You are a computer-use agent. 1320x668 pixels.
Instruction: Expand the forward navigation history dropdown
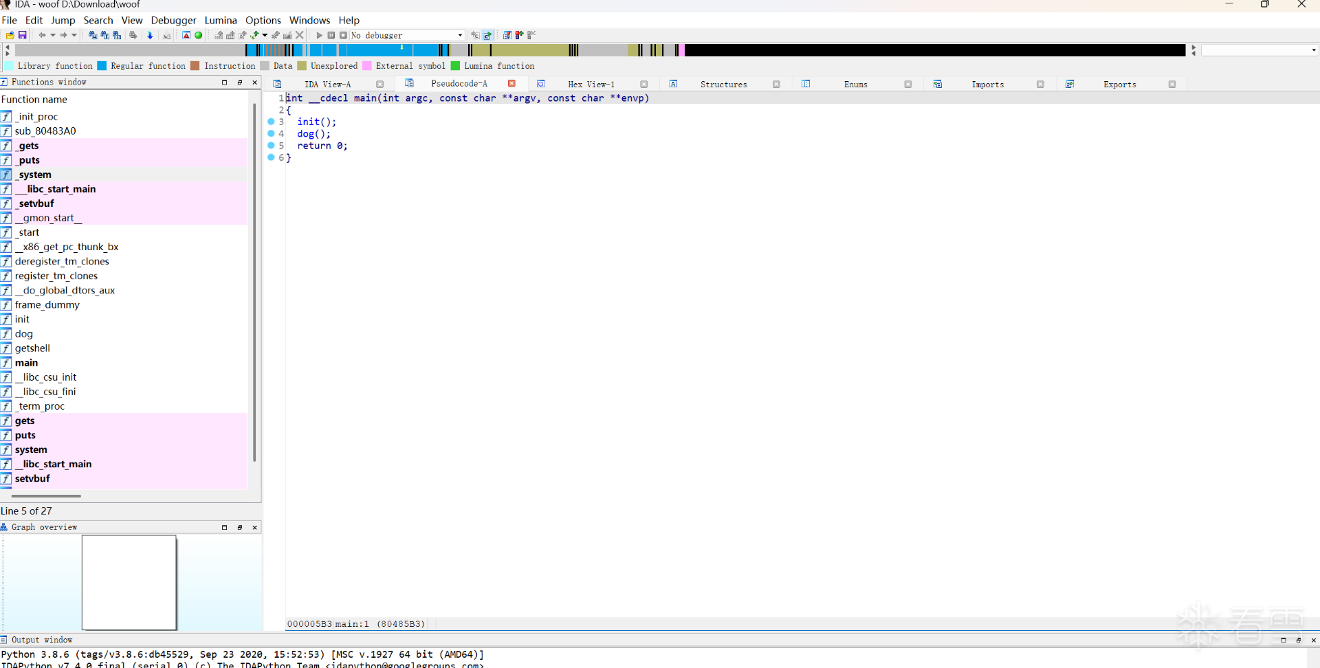[74, 35]
